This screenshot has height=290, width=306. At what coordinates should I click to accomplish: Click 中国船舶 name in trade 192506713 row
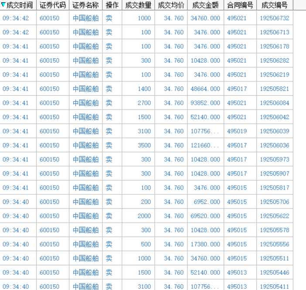tap(86, 32)
